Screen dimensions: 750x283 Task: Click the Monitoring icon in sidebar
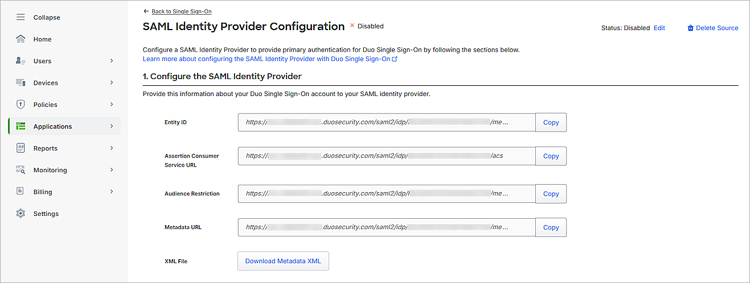21,170
